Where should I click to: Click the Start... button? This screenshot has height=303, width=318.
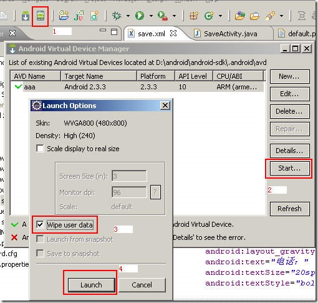coord(290,168)
